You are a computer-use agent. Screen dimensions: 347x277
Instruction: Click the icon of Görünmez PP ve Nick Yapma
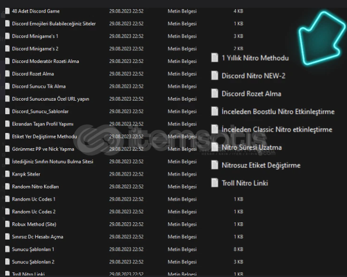pos(7,149)
